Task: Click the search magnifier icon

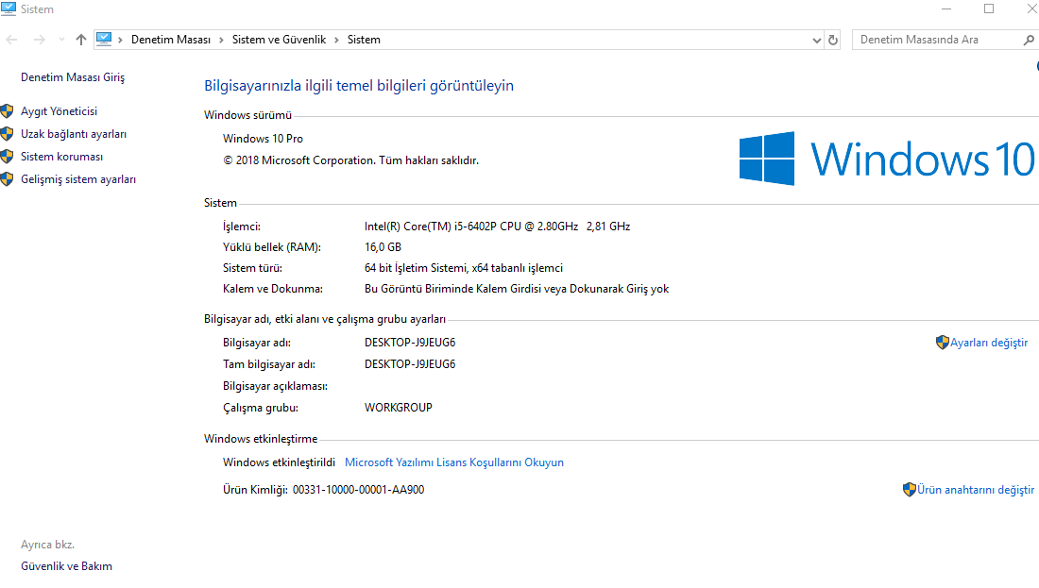Action: [1029, 40]
